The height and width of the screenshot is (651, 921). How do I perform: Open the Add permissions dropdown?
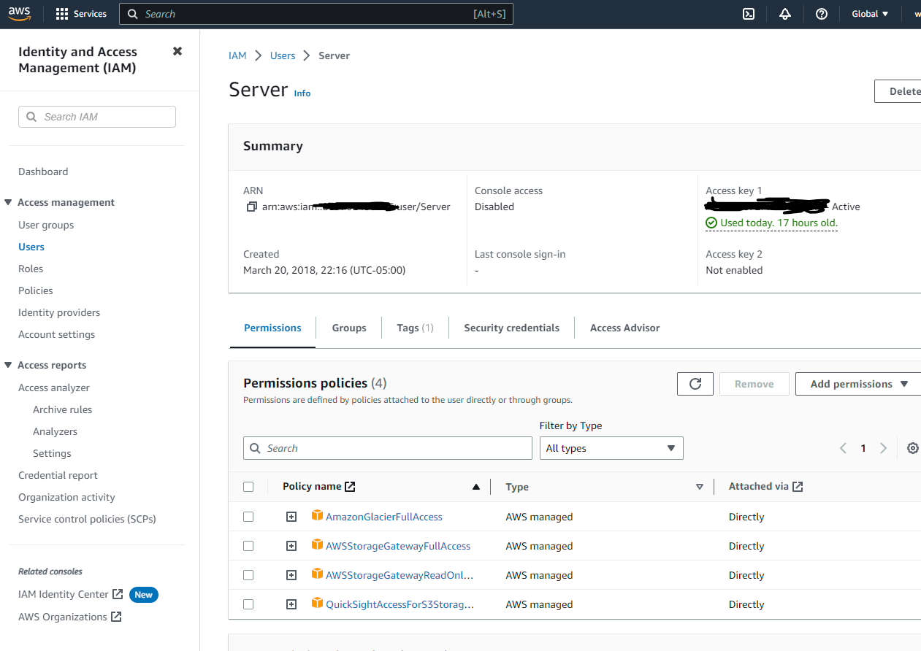858,384
